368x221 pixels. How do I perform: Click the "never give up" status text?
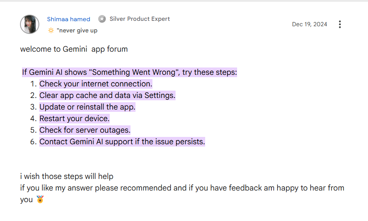pyautogui.click(x=77, y=30)
